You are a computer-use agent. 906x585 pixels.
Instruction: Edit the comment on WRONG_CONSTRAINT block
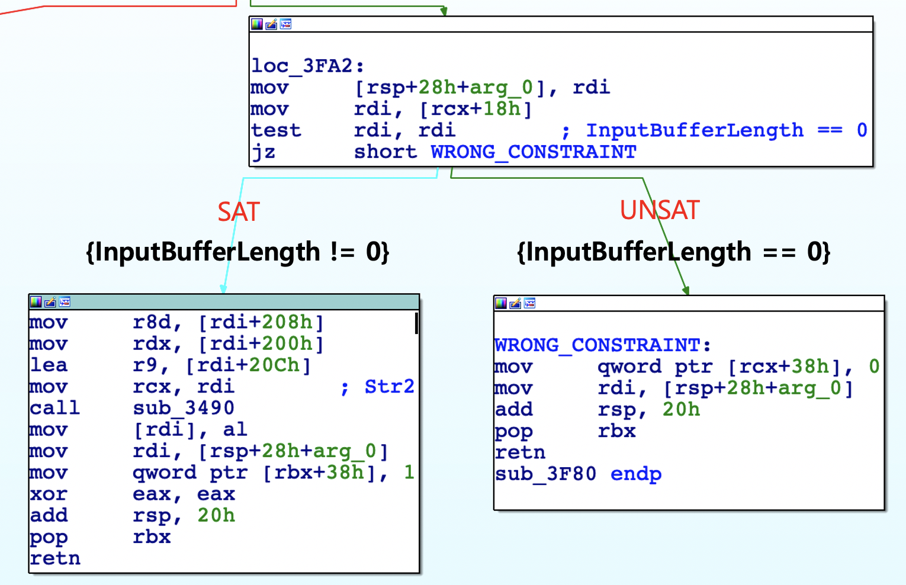[515, 304]
